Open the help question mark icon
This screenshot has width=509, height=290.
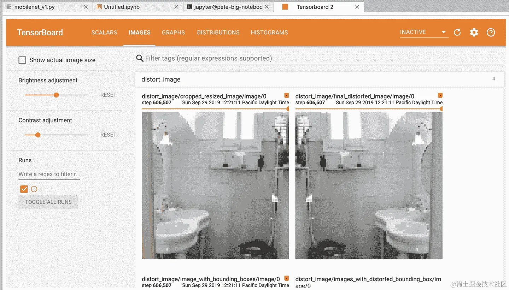pos(491,32)
